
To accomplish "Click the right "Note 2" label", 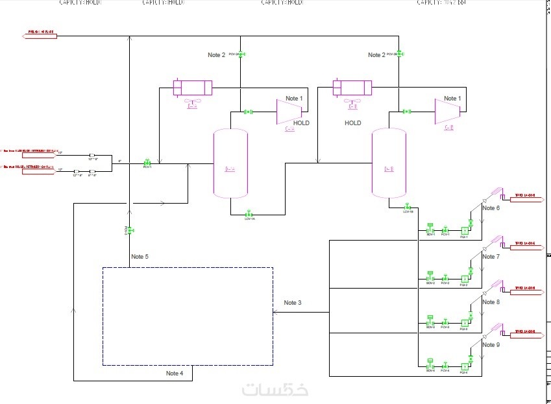I will click(x=376, y=55).
